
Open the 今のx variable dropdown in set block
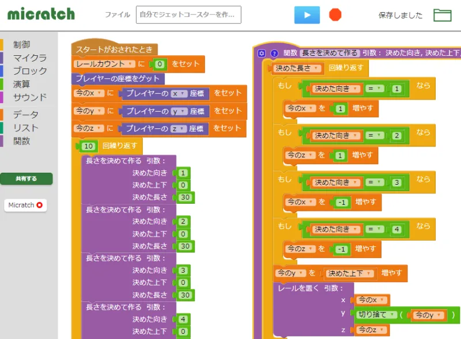[89, 93]
